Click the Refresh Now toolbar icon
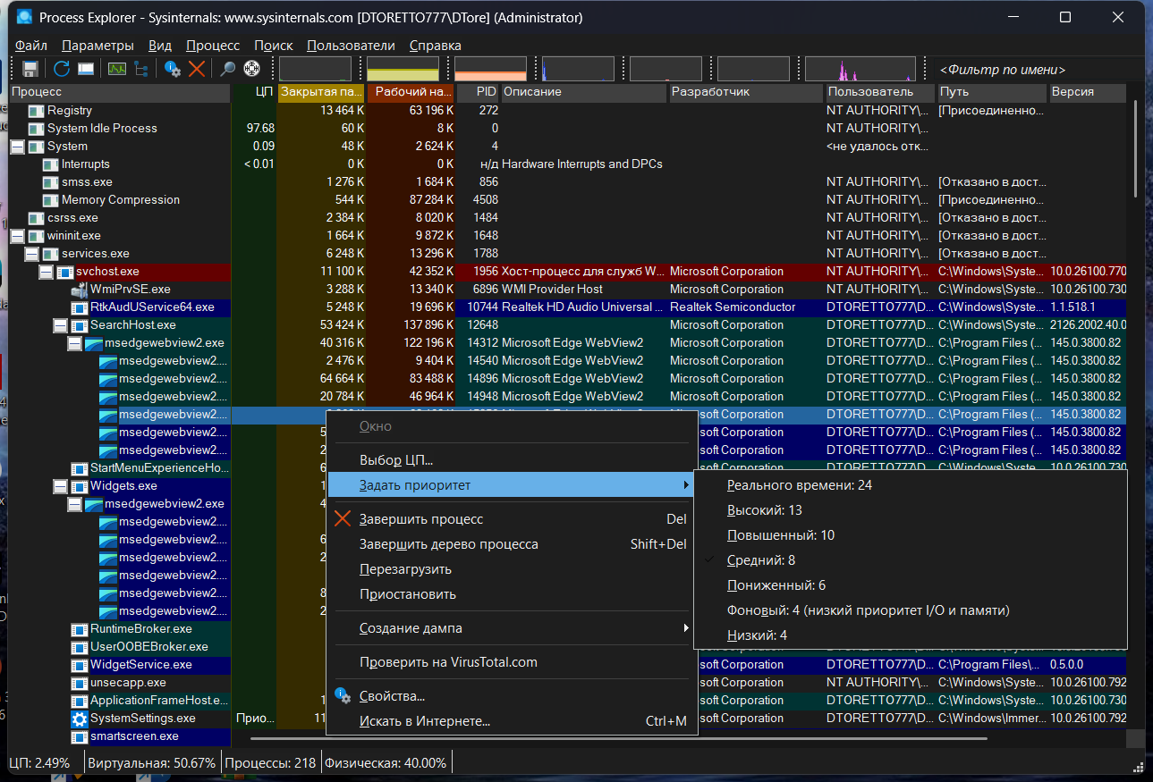Viewport: 1153px width, 782px height. [x=62, y=69]
